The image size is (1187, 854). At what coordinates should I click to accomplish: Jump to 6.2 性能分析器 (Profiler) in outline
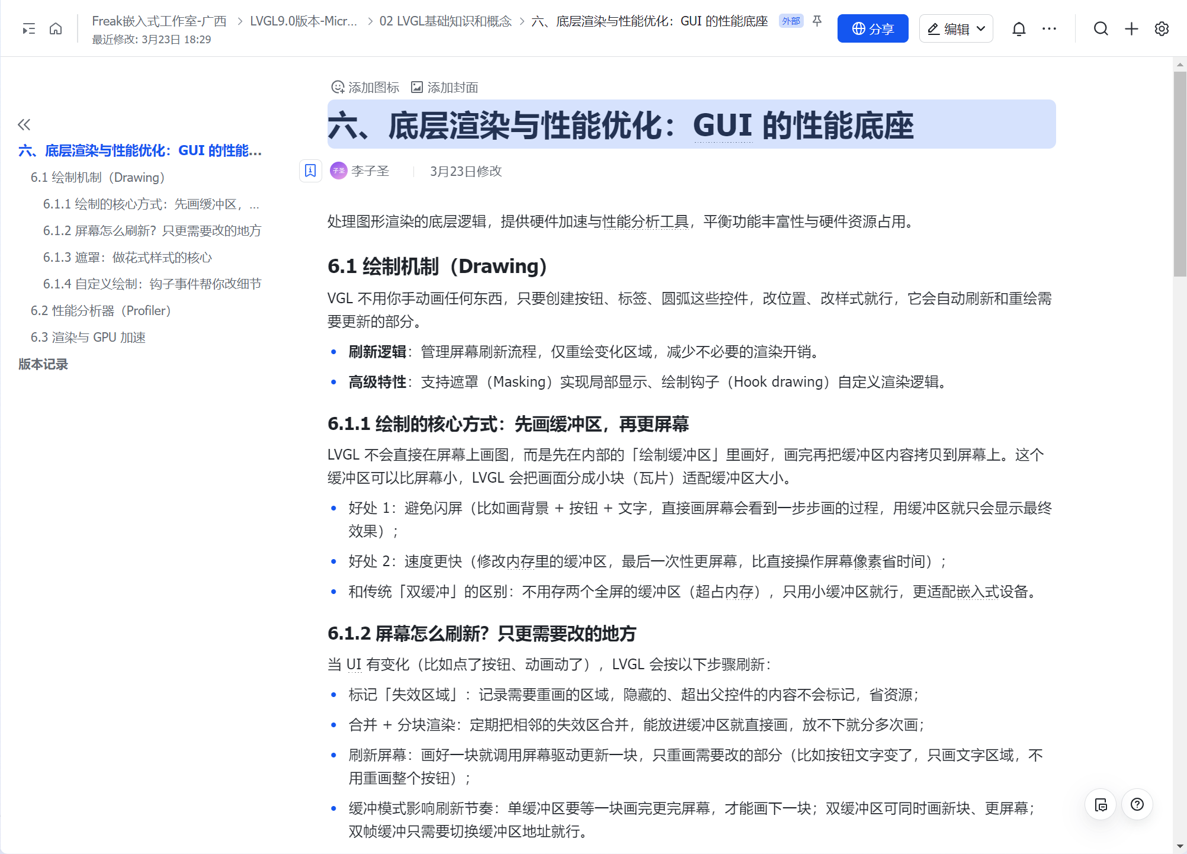101,311
